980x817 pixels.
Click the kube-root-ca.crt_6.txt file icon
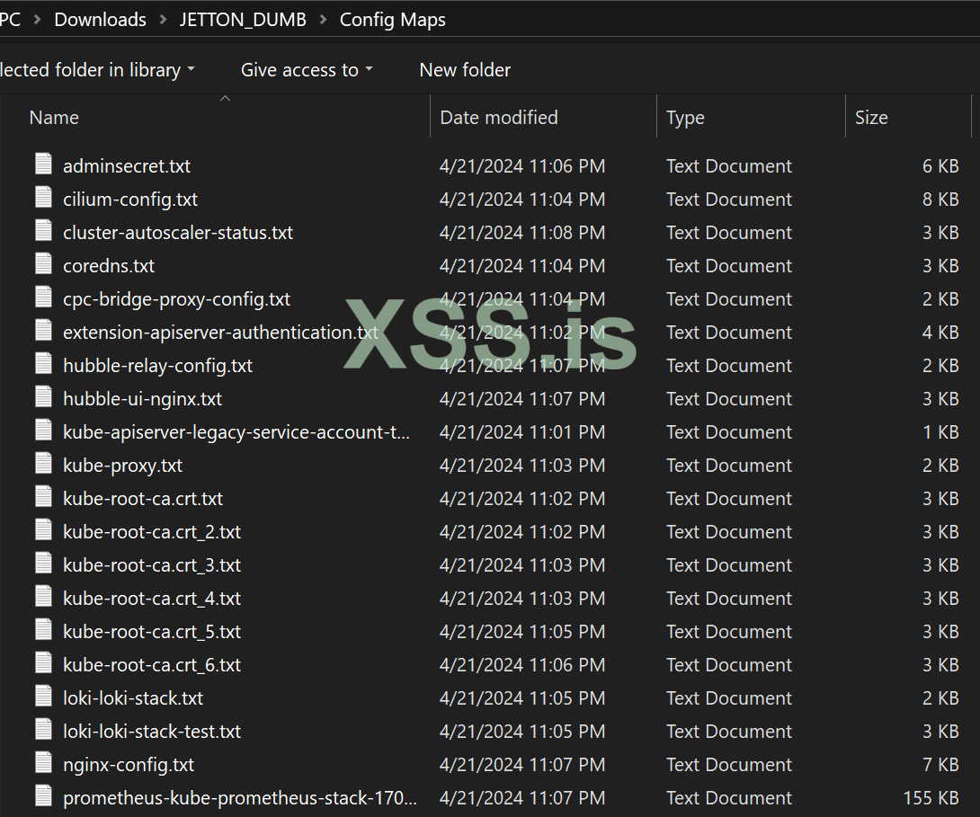pos(44,663)
